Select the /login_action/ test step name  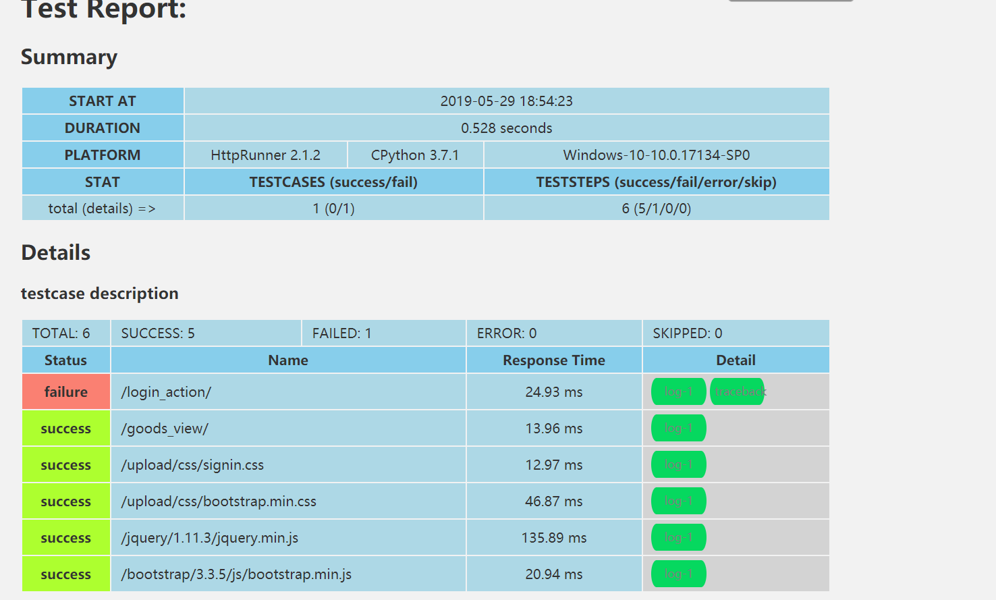(x=166, y=392)
